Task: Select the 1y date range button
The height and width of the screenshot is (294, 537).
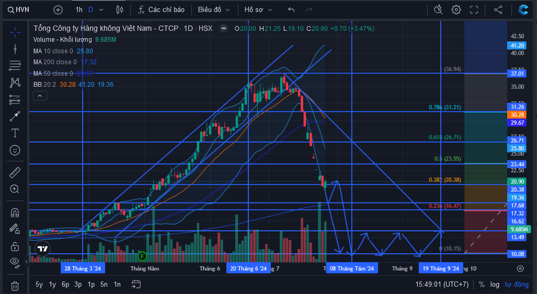Action: 52,285
